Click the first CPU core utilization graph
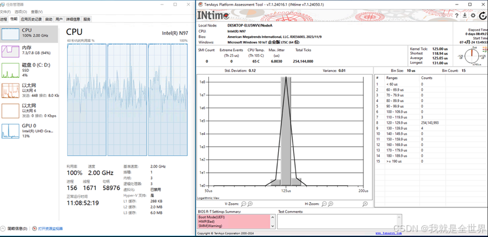Viewport: 488px width, 237px height. [87, 100]
